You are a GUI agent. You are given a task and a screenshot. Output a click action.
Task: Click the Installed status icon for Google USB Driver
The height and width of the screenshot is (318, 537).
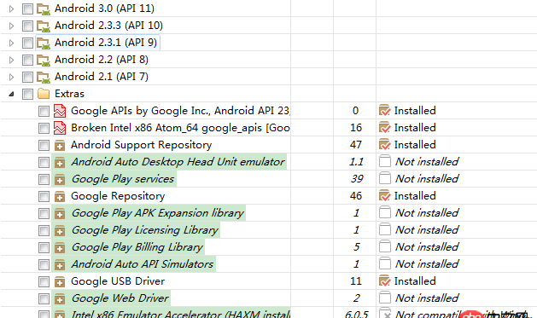(384, 281)
